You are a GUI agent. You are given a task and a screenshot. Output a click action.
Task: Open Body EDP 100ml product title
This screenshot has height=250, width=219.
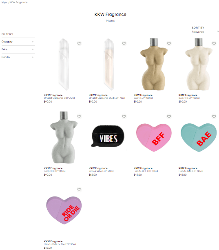click(143, 98)
